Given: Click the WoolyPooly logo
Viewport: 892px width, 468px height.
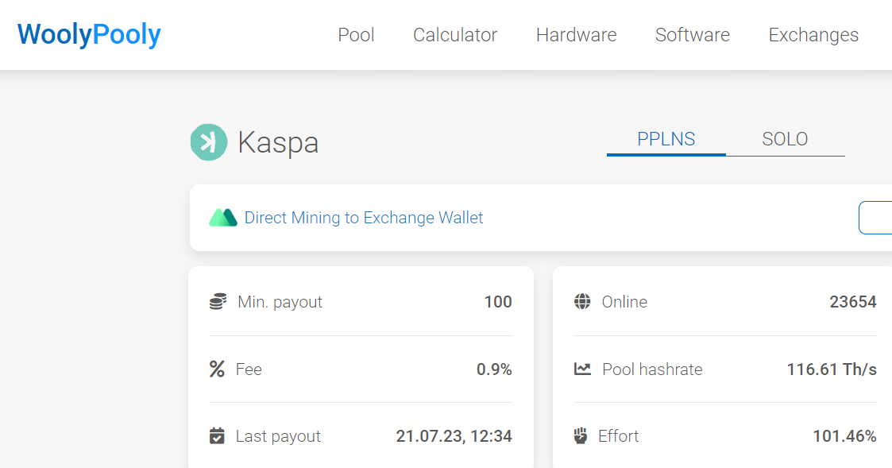Looking at the screenshot, I should pos(89,34).
